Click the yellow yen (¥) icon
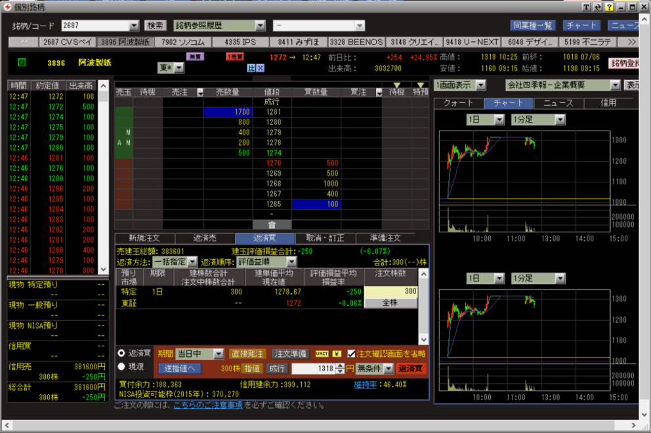Viewport: 651px width, 433px height. pyautogui.click(x=337, y=354)
